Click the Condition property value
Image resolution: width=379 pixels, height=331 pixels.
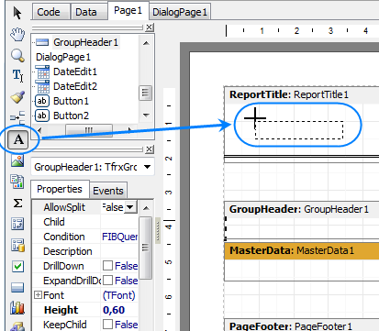pyautogui.click(x=119, y=237)
